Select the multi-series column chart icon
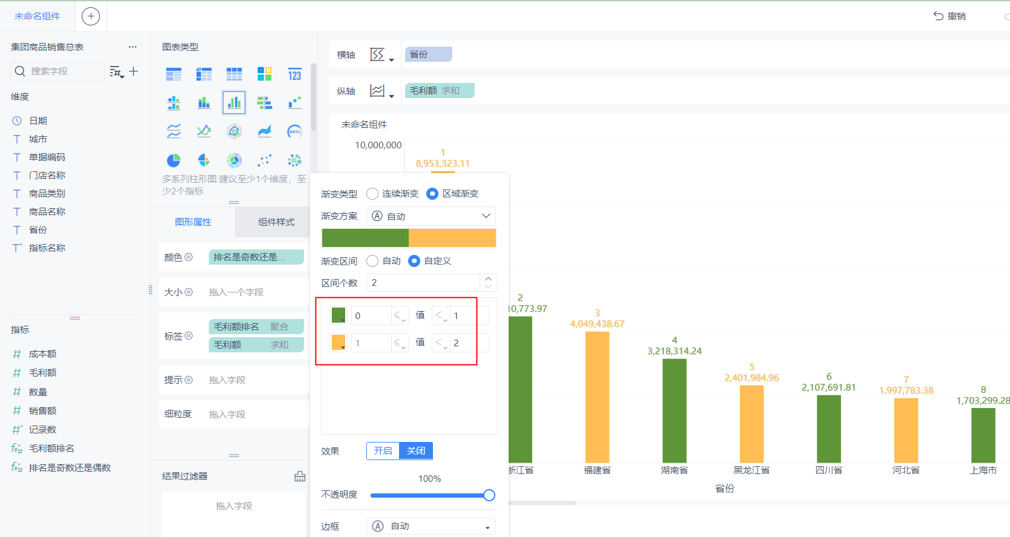This screenshot has width=1010, height=537. pos(234,103)
